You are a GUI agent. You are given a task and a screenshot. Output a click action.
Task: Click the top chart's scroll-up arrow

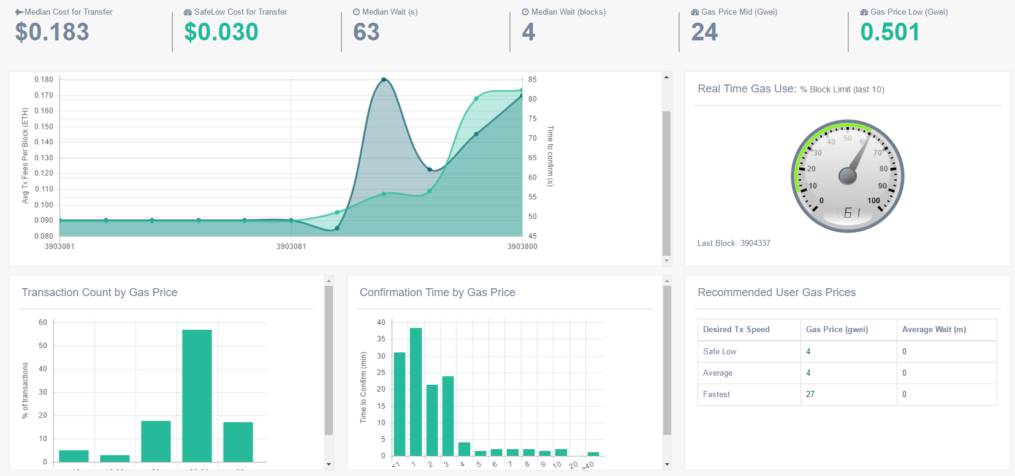[x=666, y=77]
